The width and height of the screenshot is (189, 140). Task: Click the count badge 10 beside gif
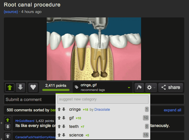click(x=146, y=118)
